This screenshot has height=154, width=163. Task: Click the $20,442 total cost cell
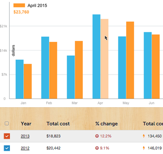[53, 148]
